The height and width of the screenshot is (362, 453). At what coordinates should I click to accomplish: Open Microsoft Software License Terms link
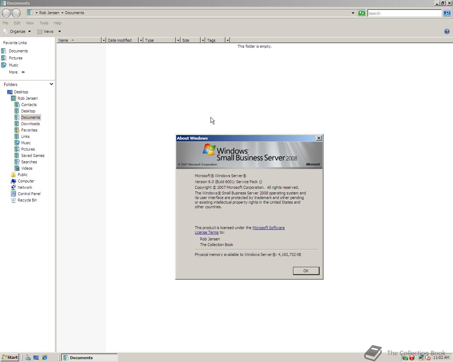[240, 230]
